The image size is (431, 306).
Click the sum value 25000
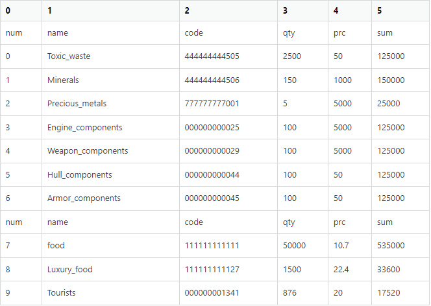389,104
